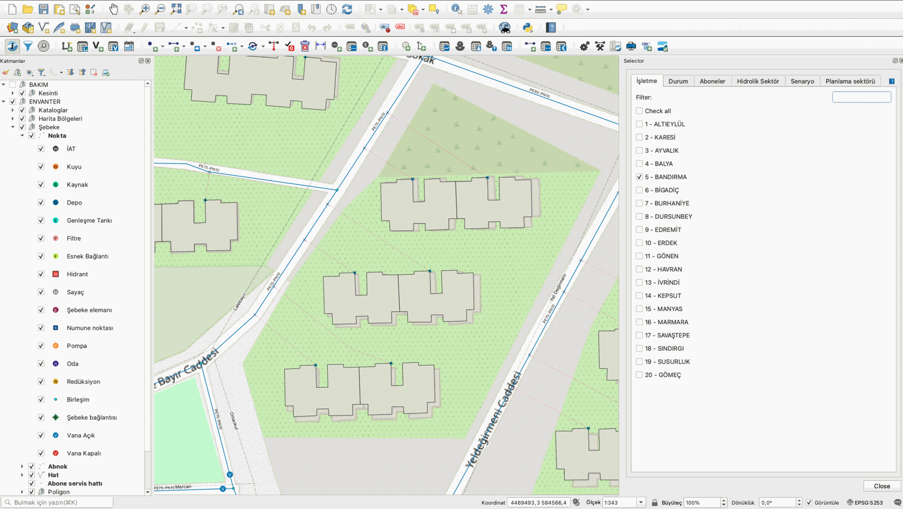Click the Save Project floppy icon
The image size is (903, 509).
pos(43,9)
